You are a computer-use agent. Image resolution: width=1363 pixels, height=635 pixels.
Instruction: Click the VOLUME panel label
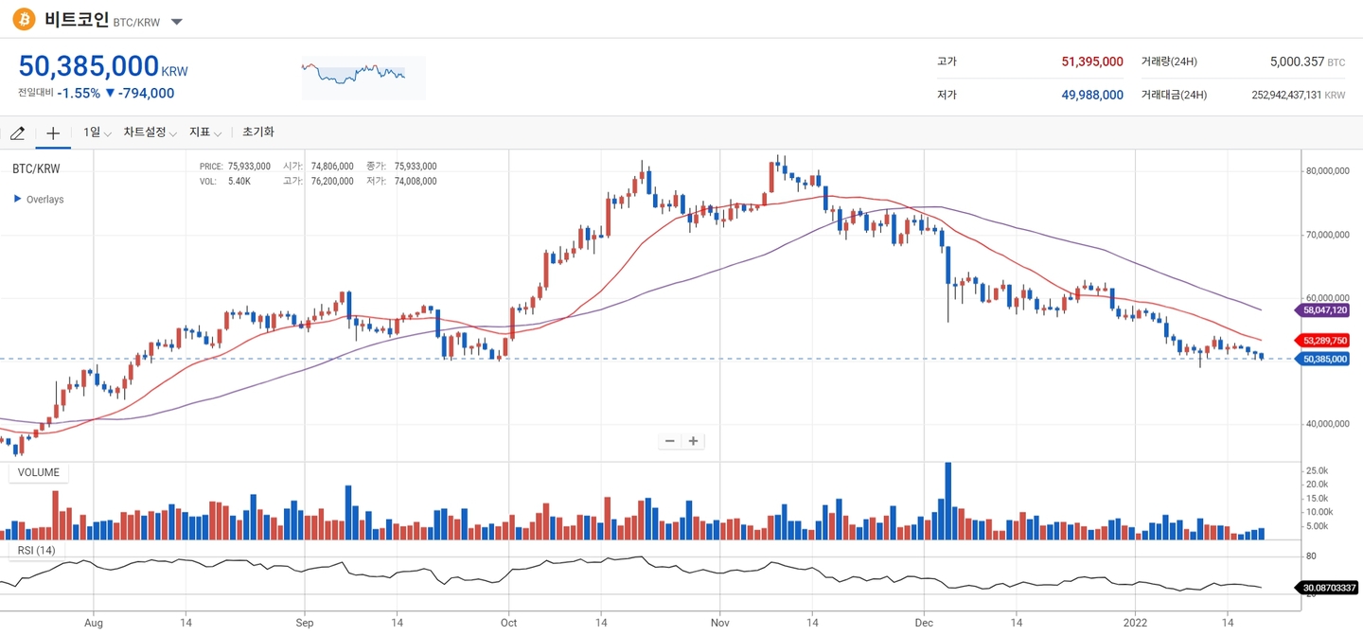point(39,473)
